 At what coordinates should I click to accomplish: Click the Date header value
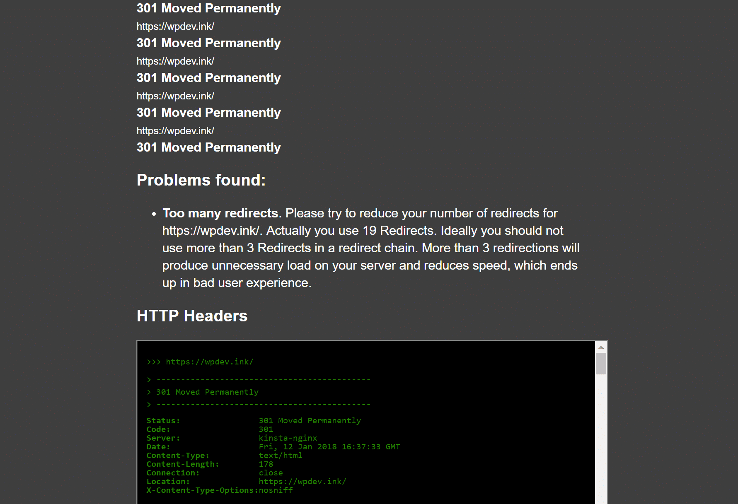[329, 447]
